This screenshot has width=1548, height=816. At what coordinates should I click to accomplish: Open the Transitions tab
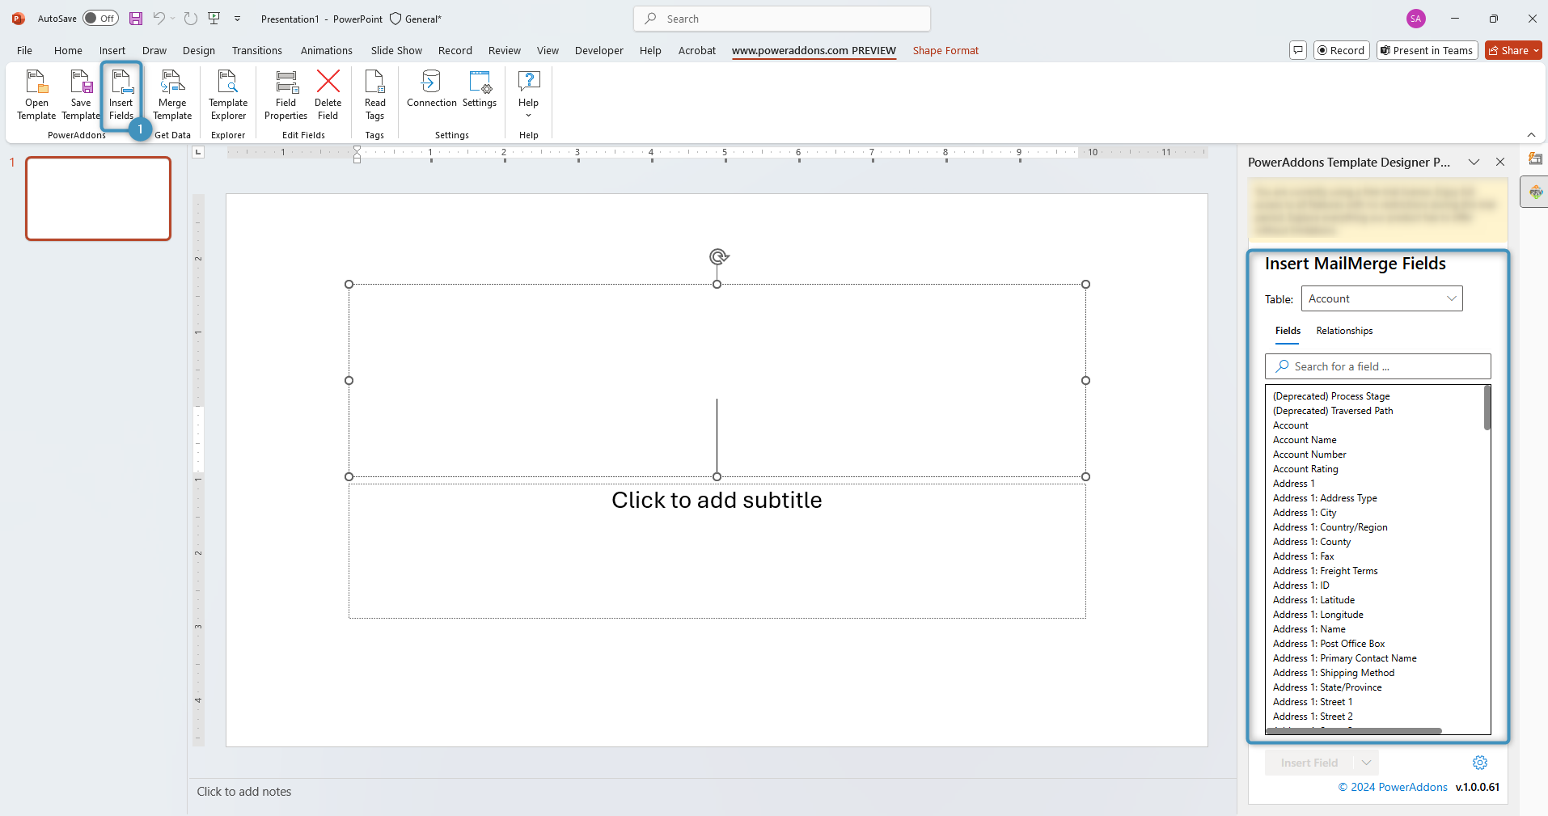point(257,50)
